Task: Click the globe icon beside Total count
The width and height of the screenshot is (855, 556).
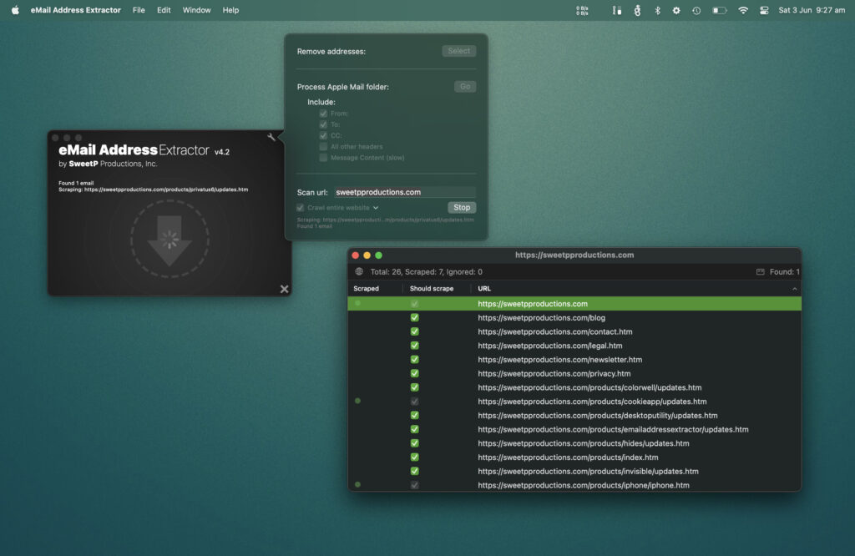Action: [x=359, y=271]
